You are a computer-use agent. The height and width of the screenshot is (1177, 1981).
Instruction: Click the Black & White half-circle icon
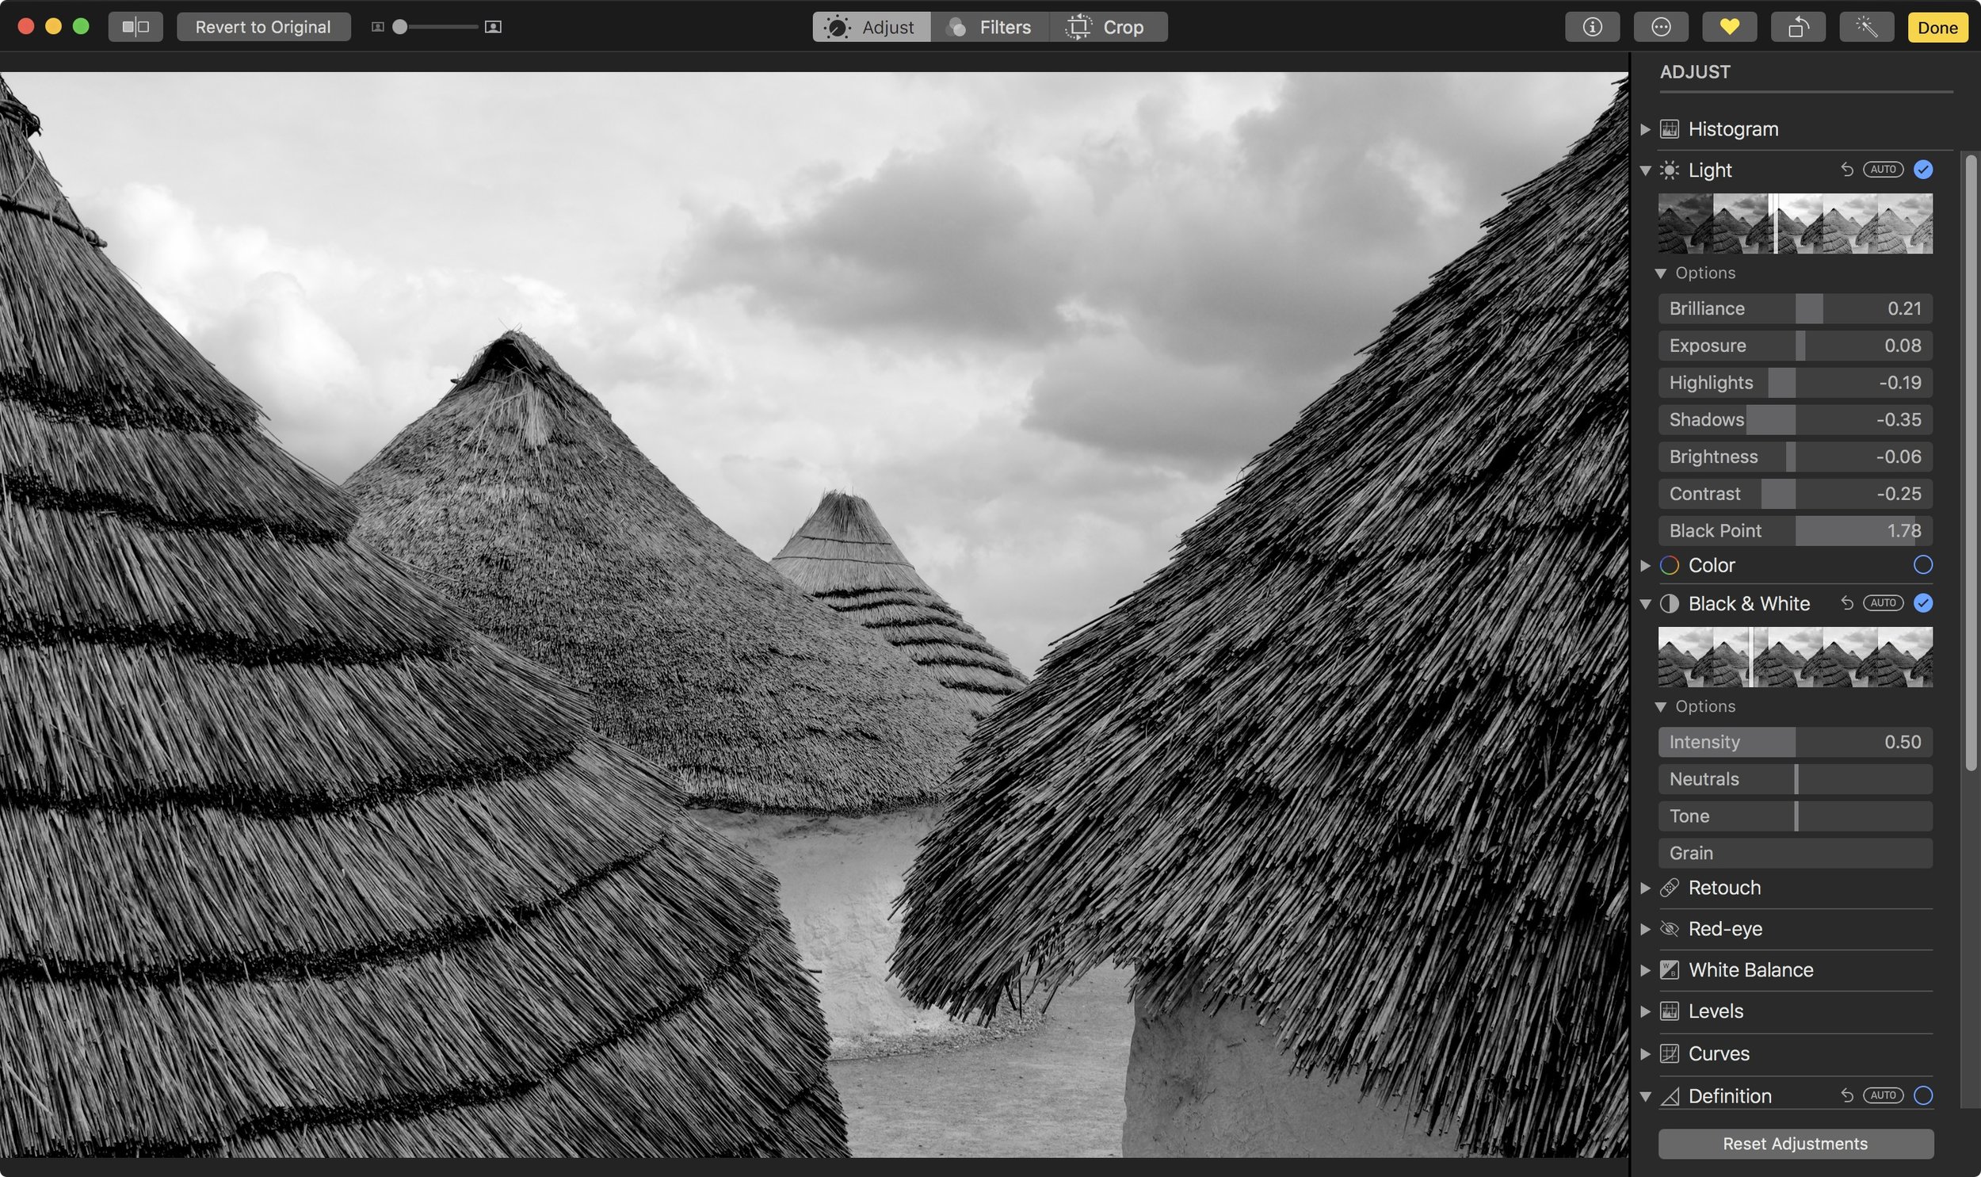pos(1669,604)
